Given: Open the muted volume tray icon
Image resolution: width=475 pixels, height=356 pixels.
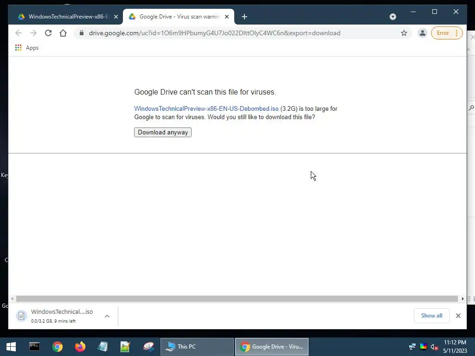Looking at the screenshot, I should coord(434,347).
